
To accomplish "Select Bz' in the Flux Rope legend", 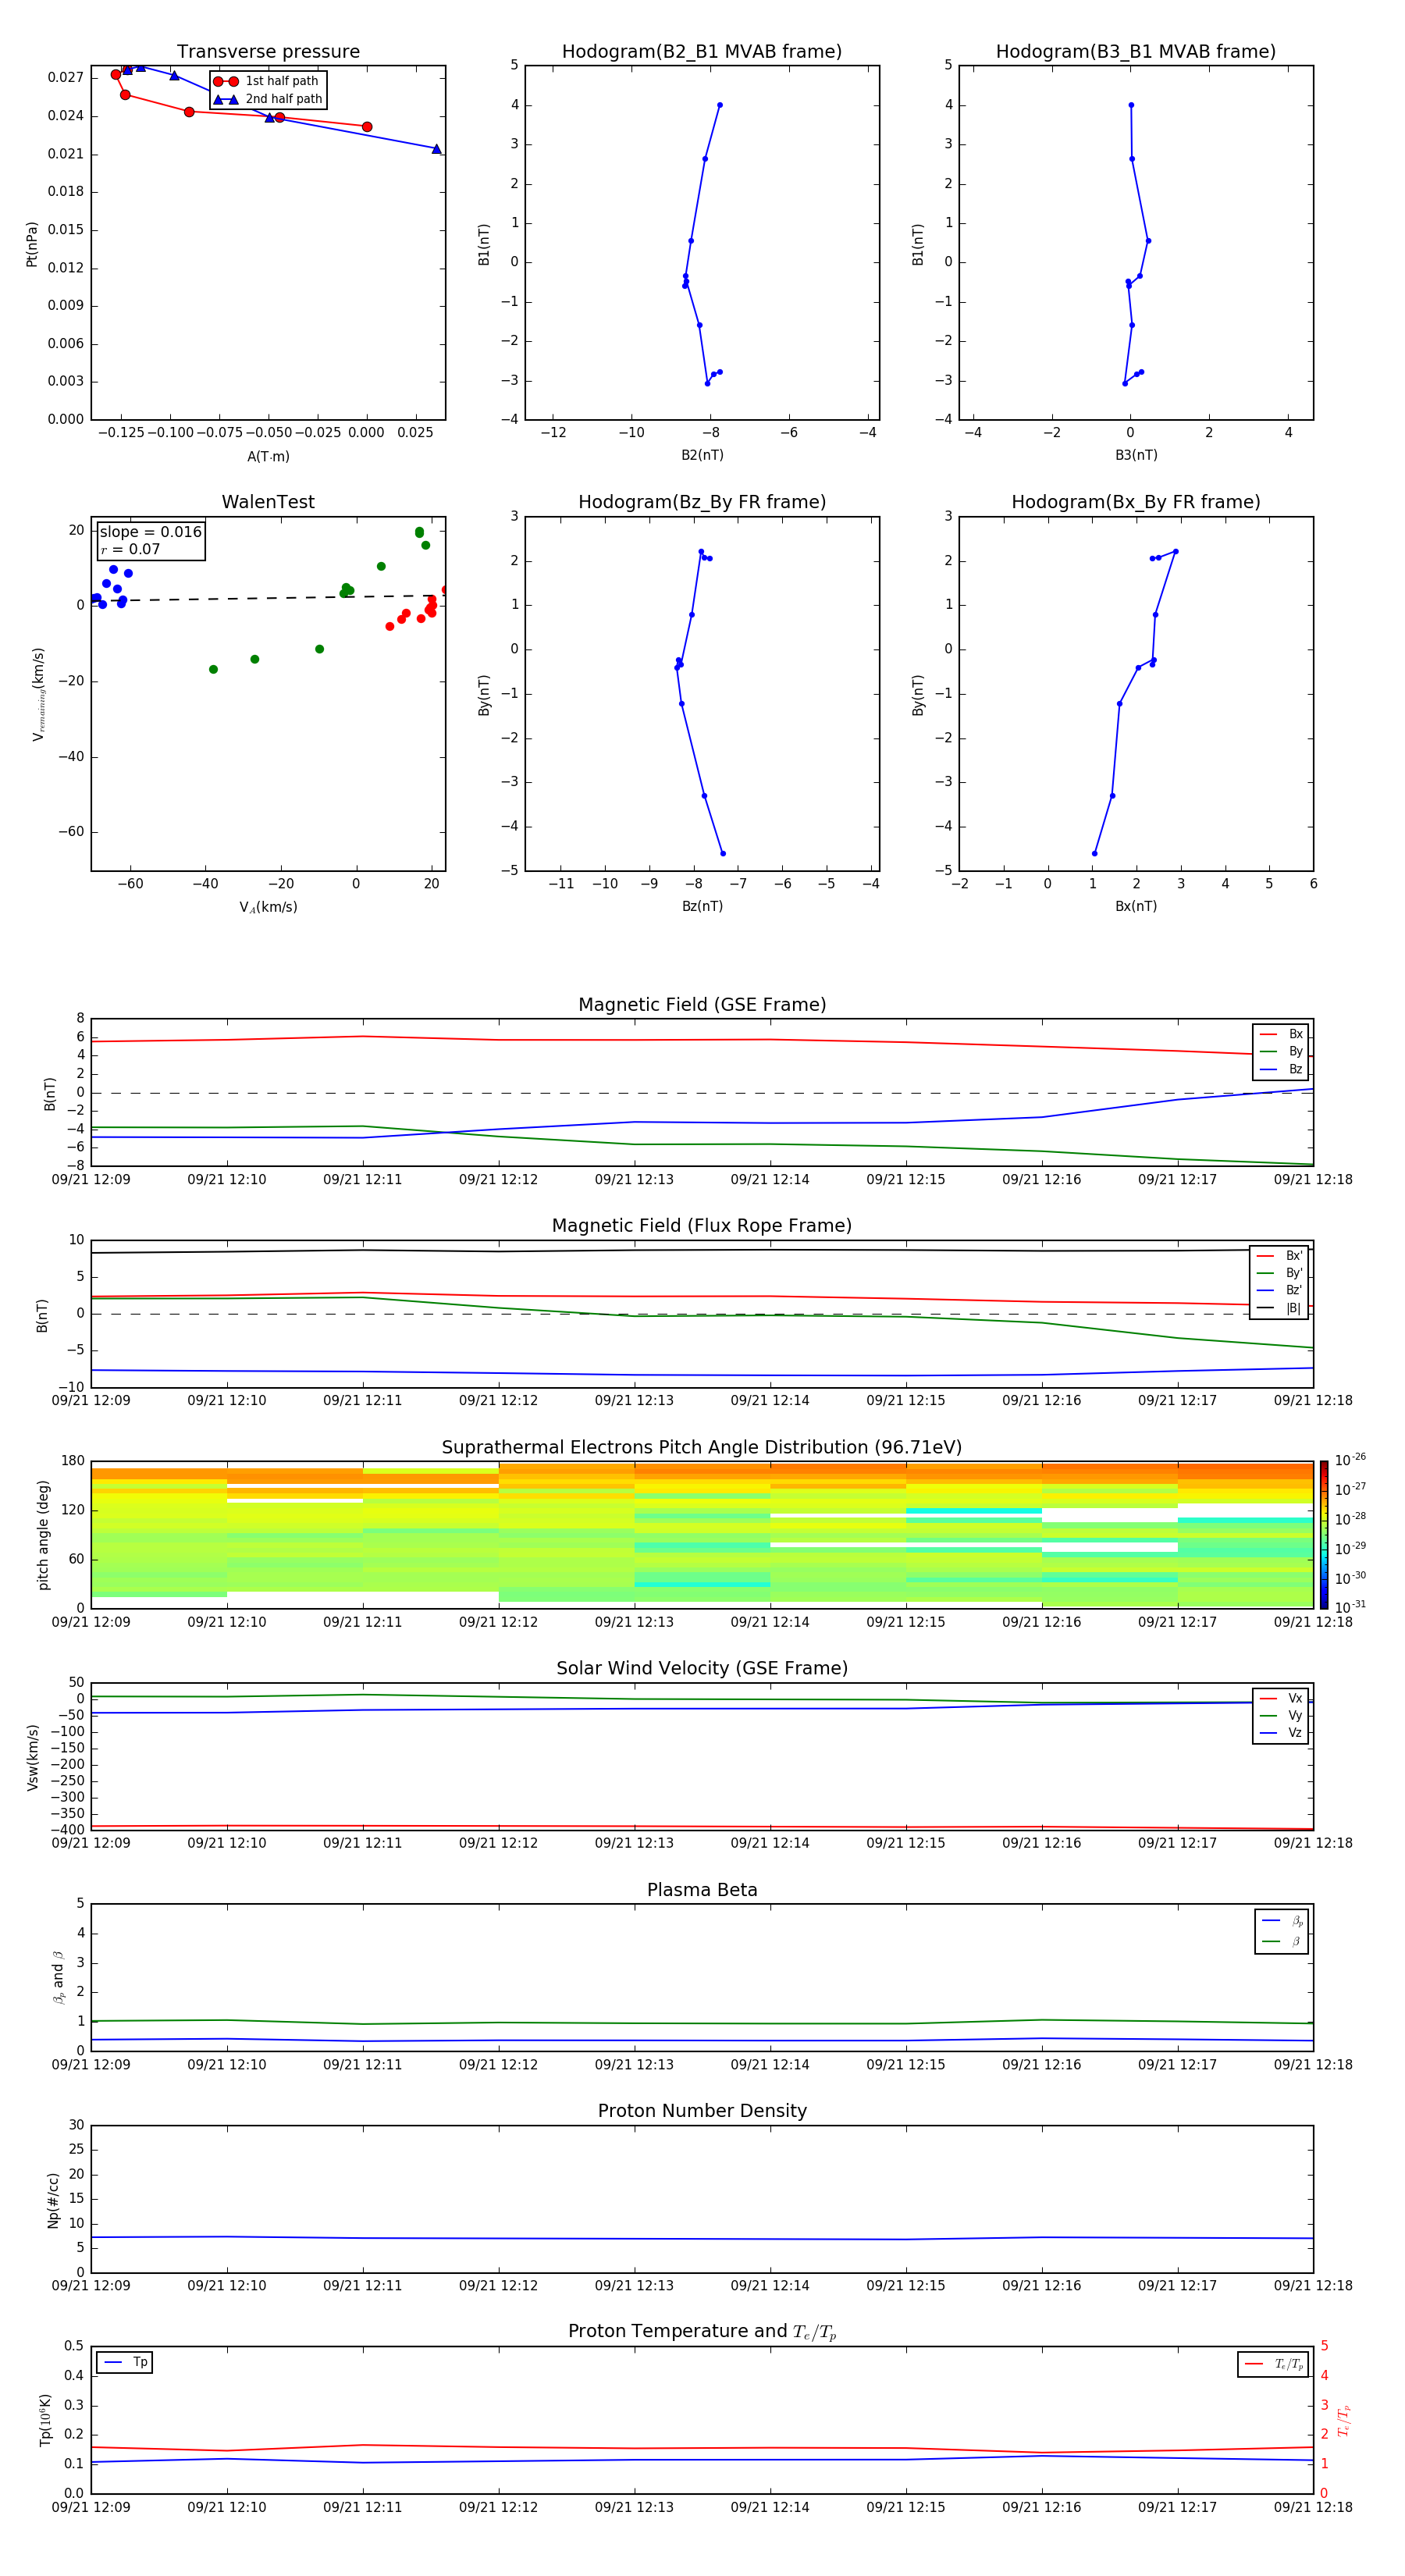I will [1279, 1290].
